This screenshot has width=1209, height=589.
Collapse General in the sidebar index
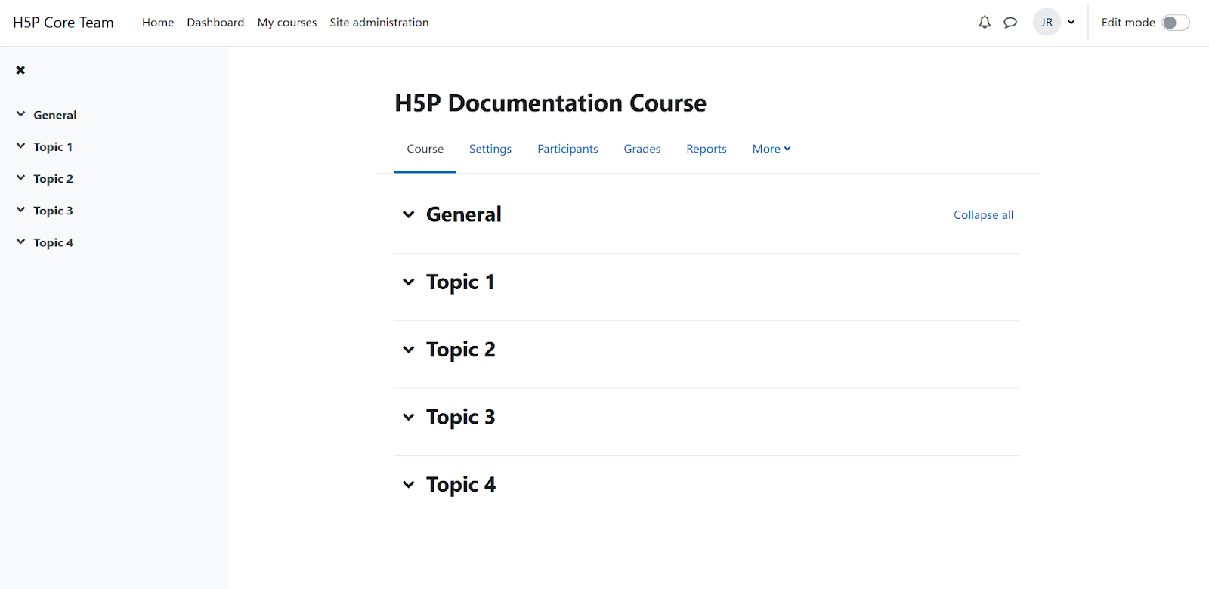(x=20, y=115)
